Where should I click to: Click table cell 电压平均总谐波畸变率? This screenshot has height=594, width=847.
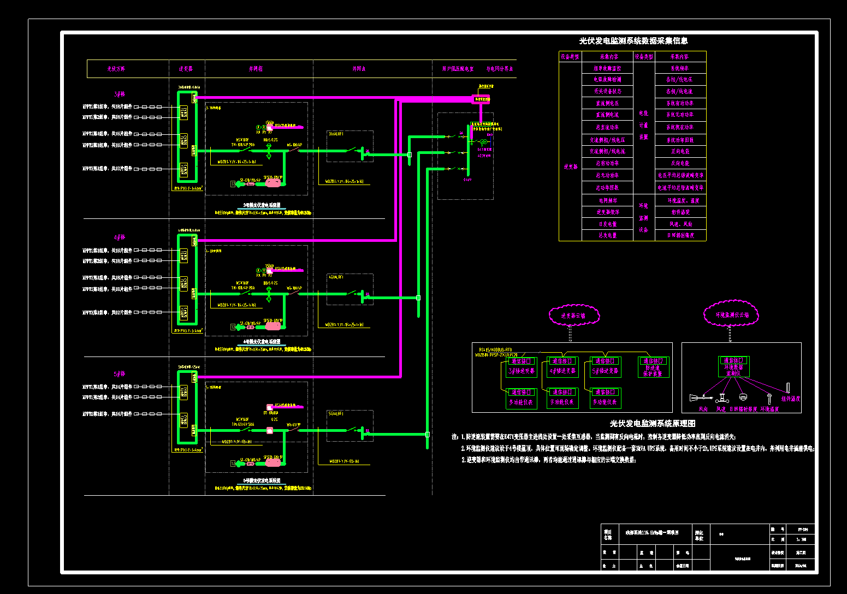click(x=680, y=175)
